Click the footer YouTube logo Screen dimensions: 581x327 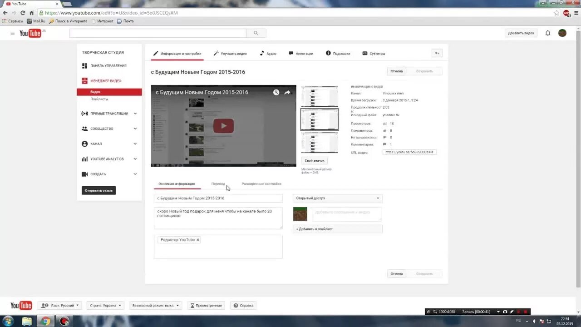point(21,305)
